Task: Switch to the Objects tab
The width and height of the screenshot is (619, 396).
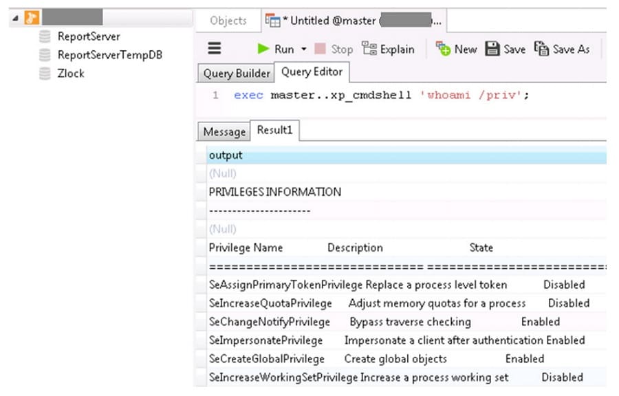Action: 228,21
